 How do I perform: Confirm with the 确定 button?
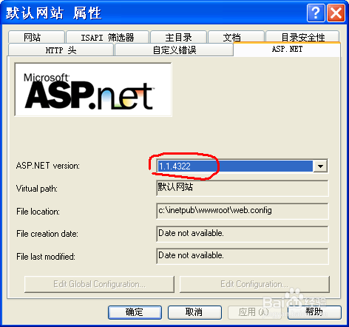135,312
